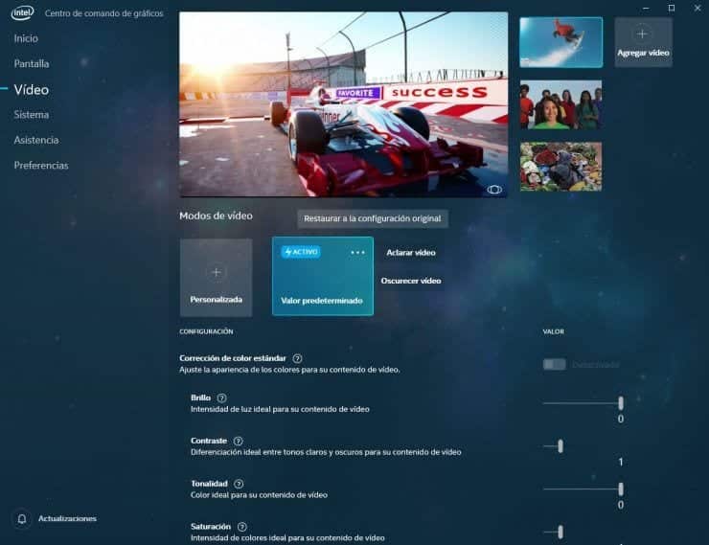
Task: Open help for Corrección de color estándar
Action: tap(297, 358)
